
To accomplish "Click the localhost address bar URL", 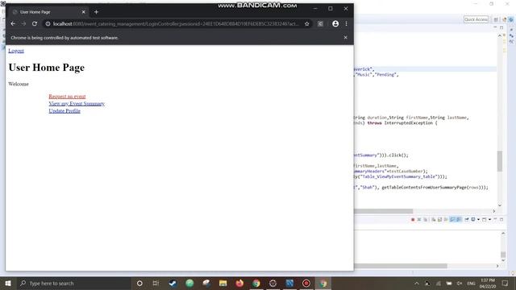I will 176,23.
